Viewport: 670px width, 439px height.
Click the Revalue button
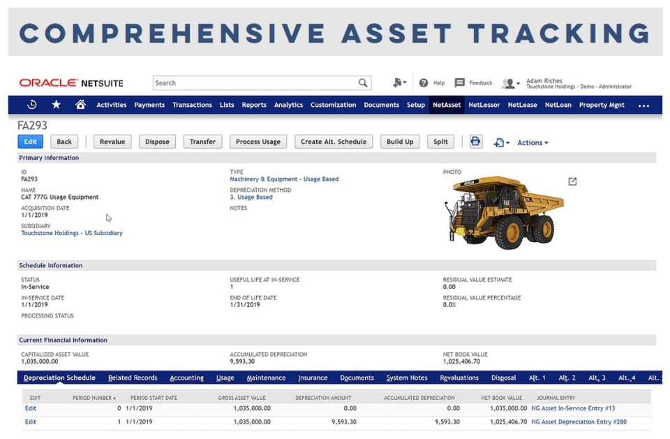pyautogui.click(x=112, y=142)
